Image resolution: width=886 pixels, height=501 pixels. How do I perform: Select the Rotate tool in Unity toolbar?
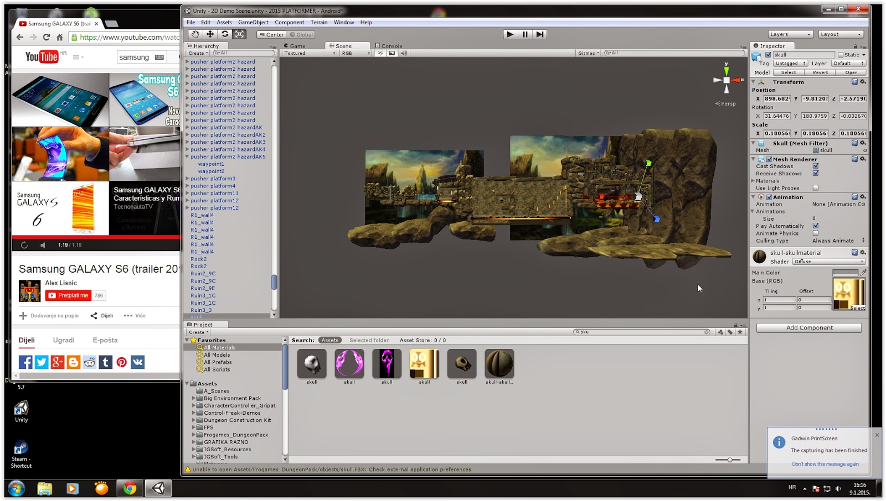pos(225,34)
